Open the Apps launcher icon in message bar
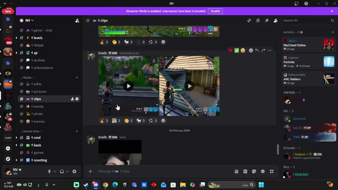The width and height of the screenshot is (338, 190). pyautogui.click(x=272, y=172)
